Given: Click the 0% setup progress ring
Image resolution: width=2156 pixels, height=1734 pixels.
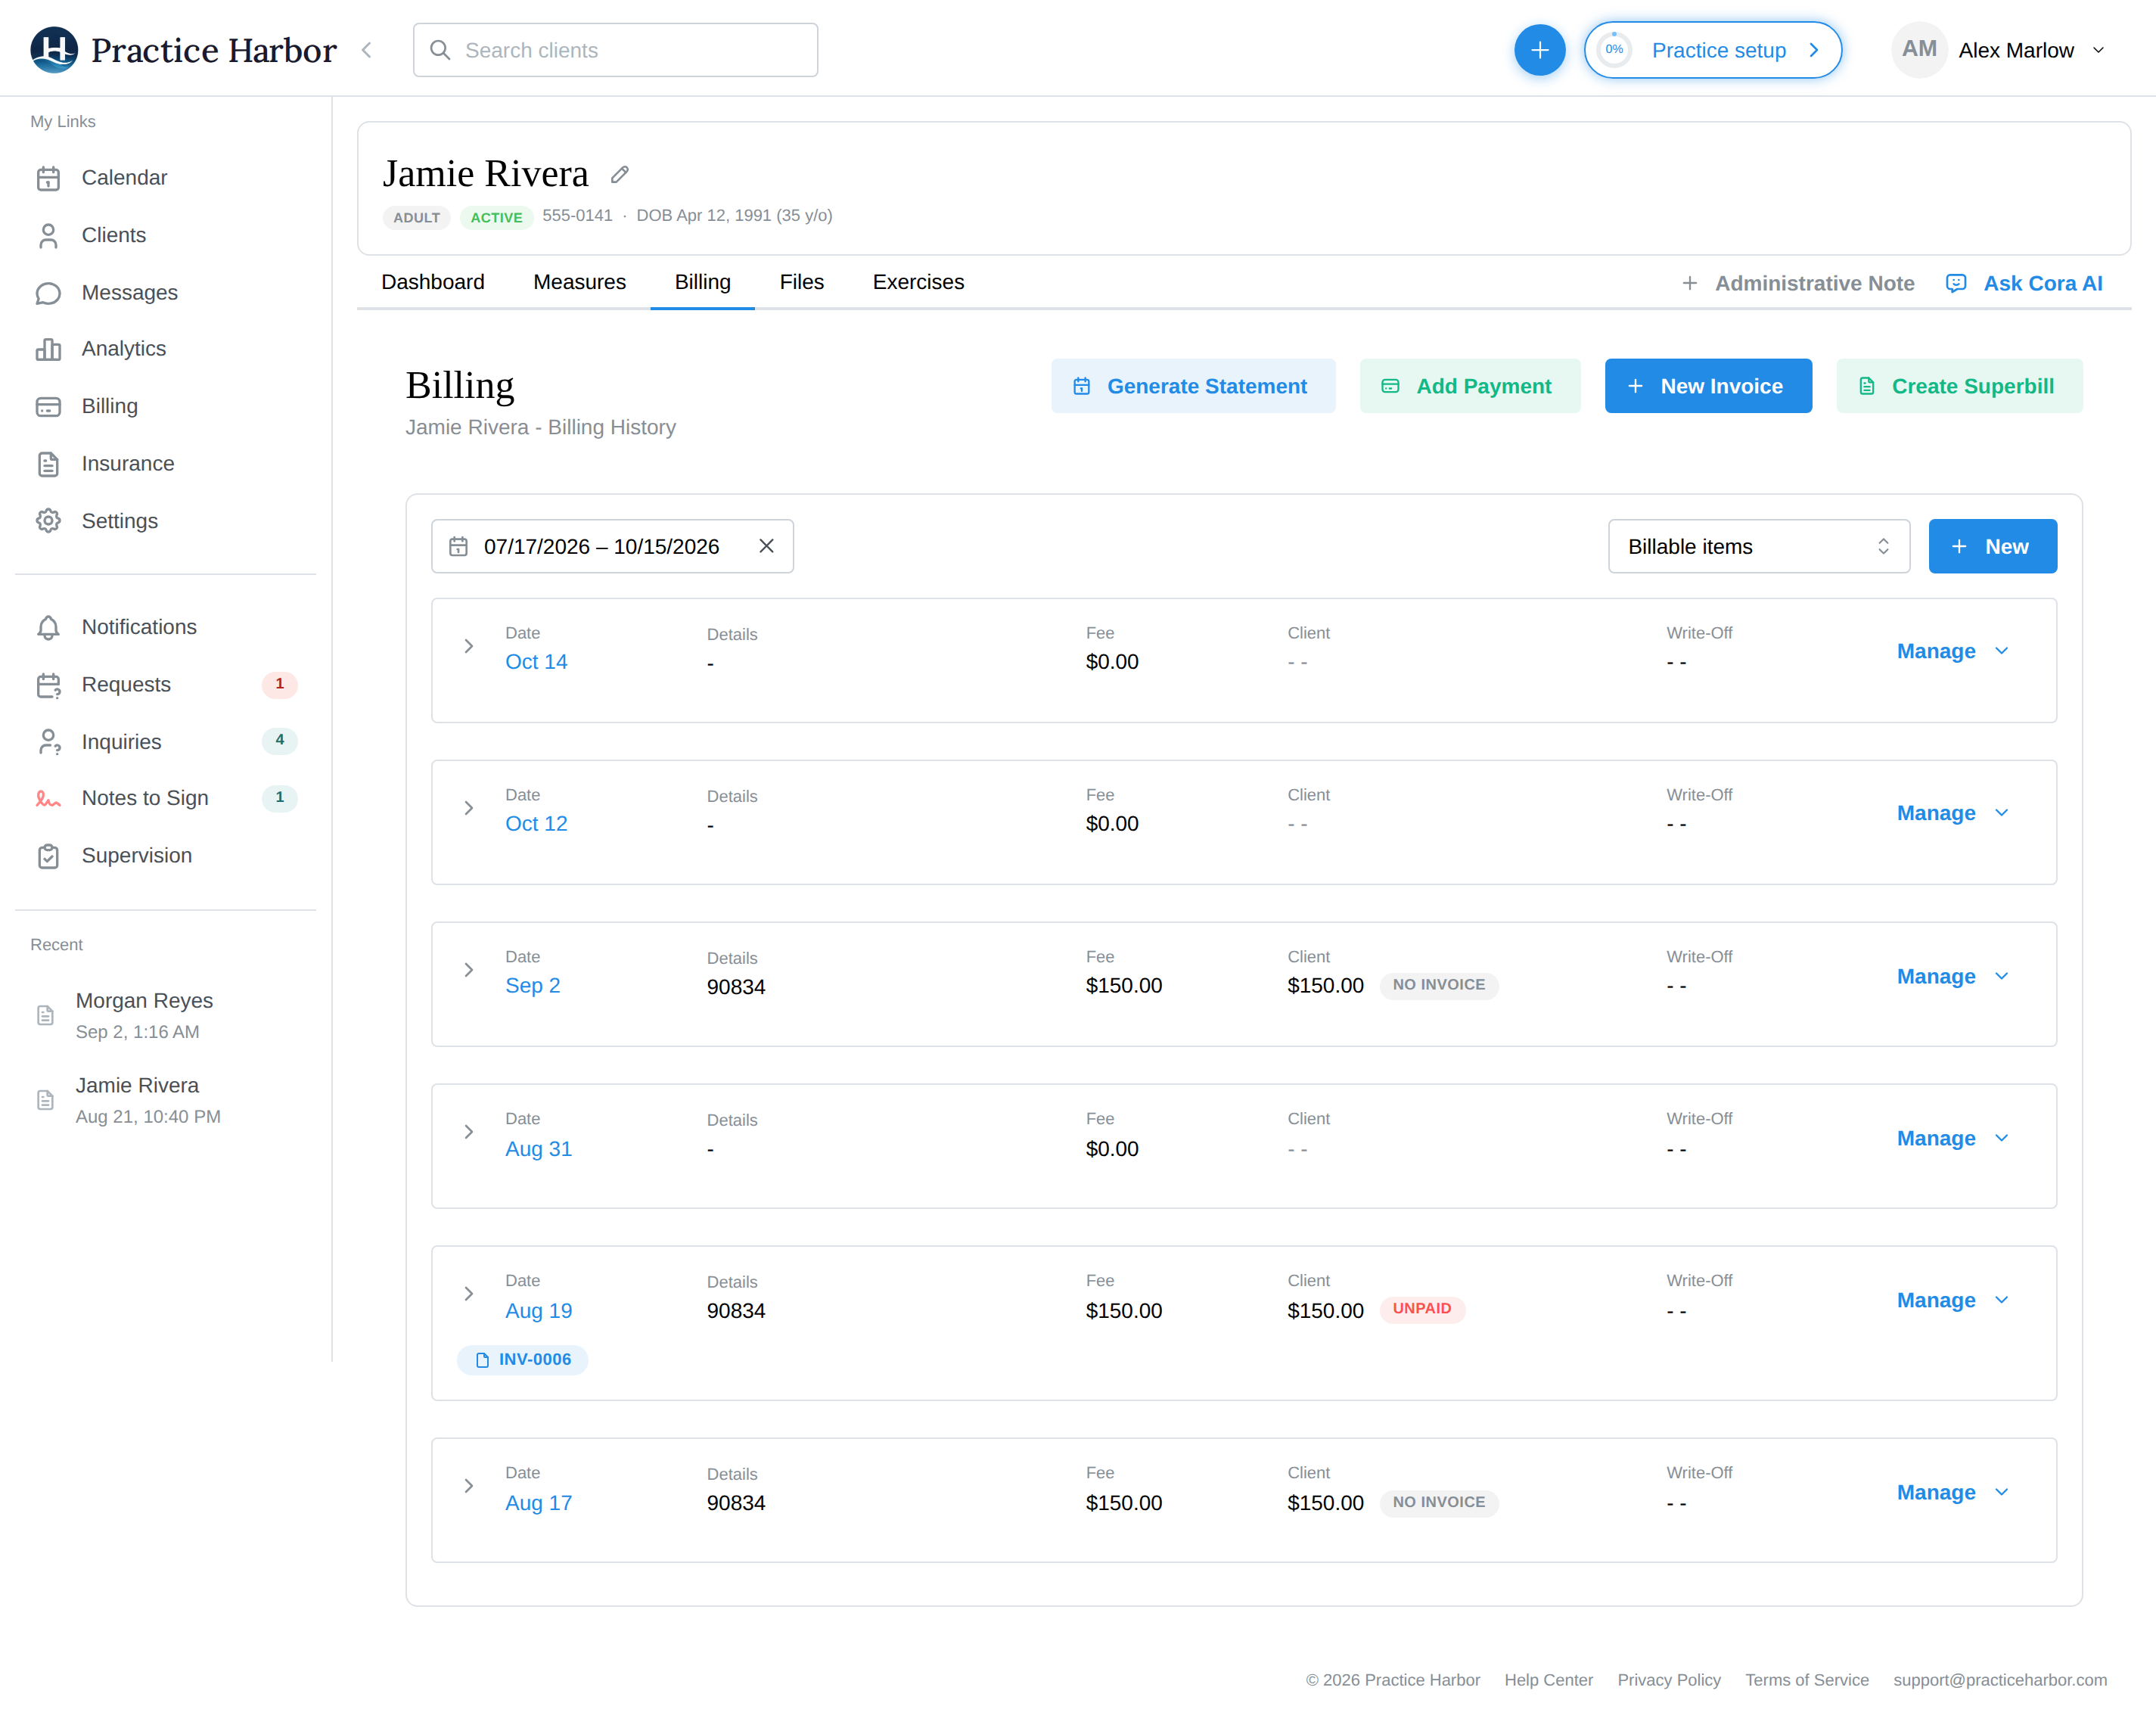Looking at the screenshot, I should click(x=1614, y=50).
